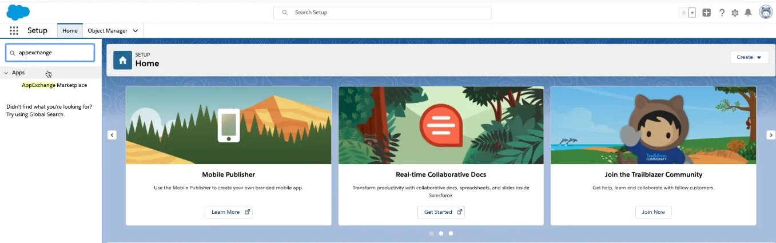Open the Global Actions plus icon

point(707,13)
